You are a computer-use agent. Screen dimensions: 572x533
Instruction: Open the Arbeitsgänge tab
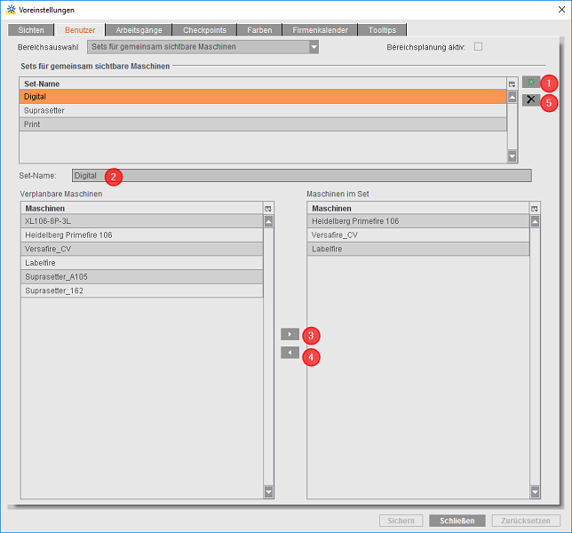pyautogui.click(x=139, y=30)
